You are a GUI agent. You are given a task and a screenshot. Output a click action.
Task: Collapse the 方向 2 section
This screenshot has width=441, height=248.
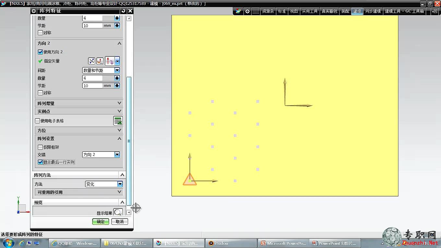[119, 43]
